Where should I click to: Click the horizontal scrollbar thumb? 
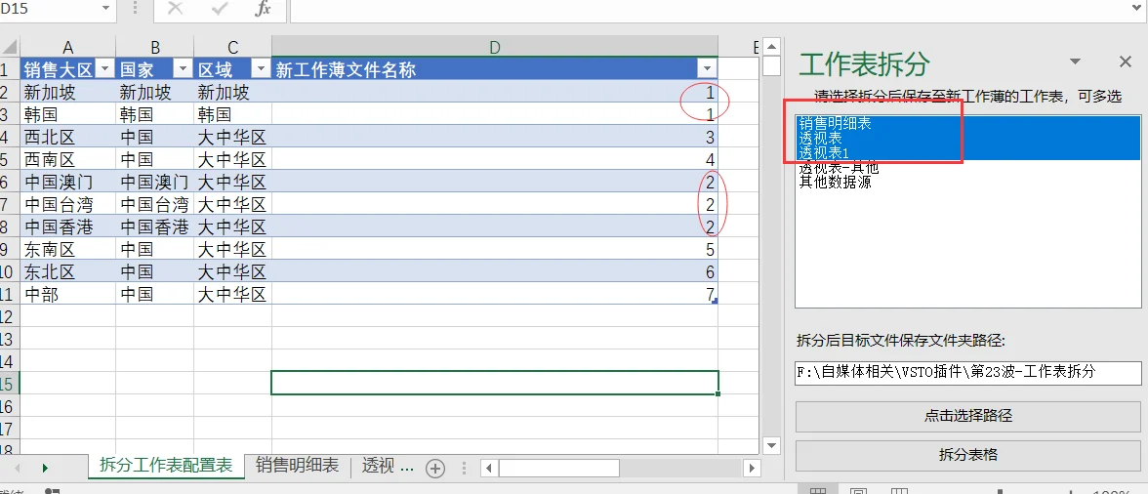tap(559, 468)
